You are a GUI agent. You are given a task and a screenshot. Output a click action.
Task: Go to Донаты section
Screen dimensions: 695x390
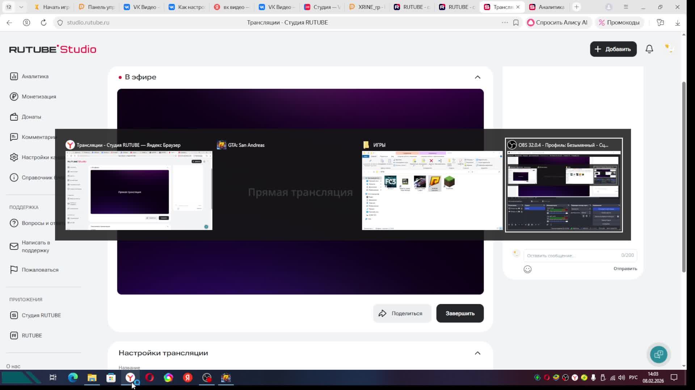[x=31, y=117]
